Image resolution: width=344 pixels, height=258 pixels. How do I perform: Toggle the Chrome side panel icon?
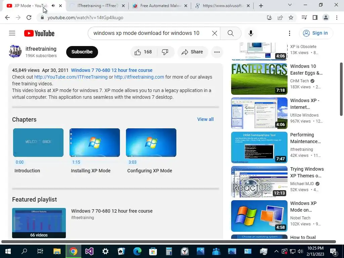coord(315,17)
